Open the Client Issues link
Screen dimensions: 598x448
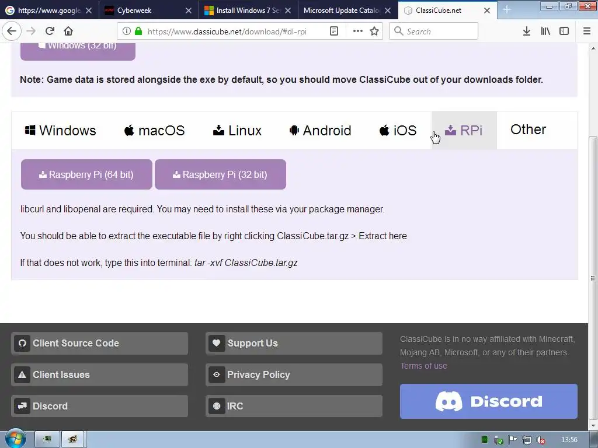pos(99,374)
